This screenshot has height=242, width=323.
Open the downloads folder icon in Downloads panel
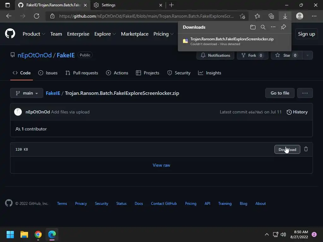(253, 27)
